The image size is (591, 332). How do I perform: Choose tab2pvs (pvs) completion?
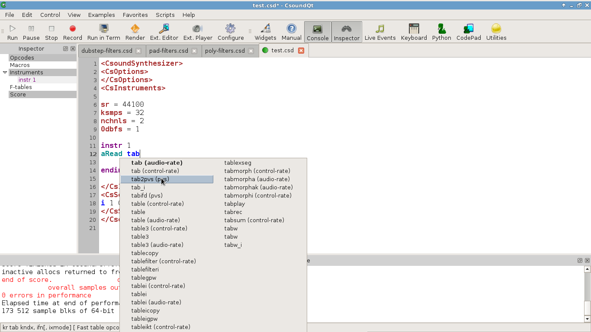tap(167, 179)
